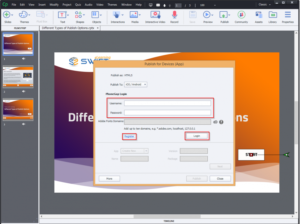The height and width of the screenshot is (224, 300).
Task: Open the Properties panel icon
Action: tap(288, 15)
